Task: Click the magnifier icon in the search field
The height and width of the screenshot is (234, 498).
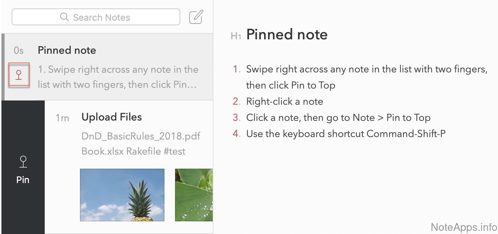Action: pyautogui.click(x=64, y=17)
